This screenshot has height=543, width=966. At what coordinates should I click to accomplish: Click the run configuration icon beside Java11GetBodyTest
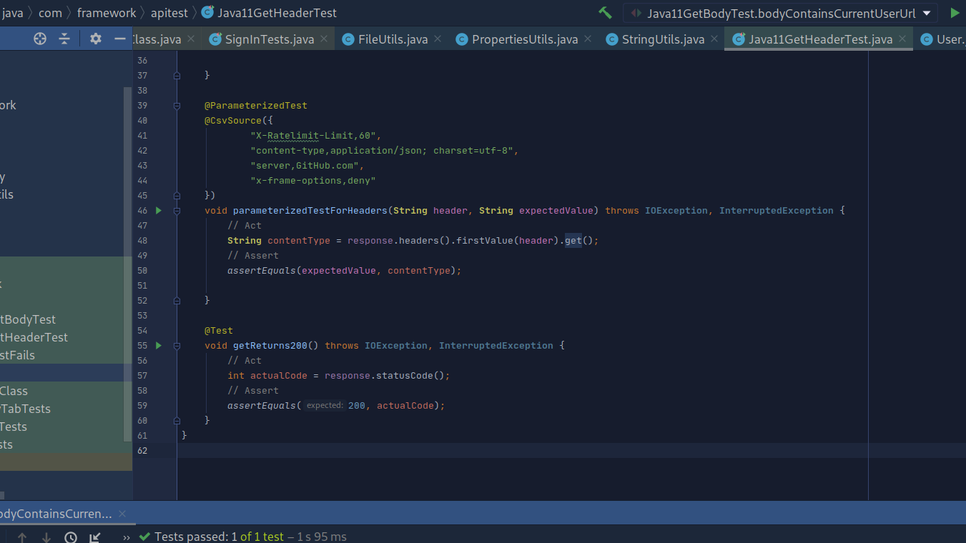click(636, 13)
